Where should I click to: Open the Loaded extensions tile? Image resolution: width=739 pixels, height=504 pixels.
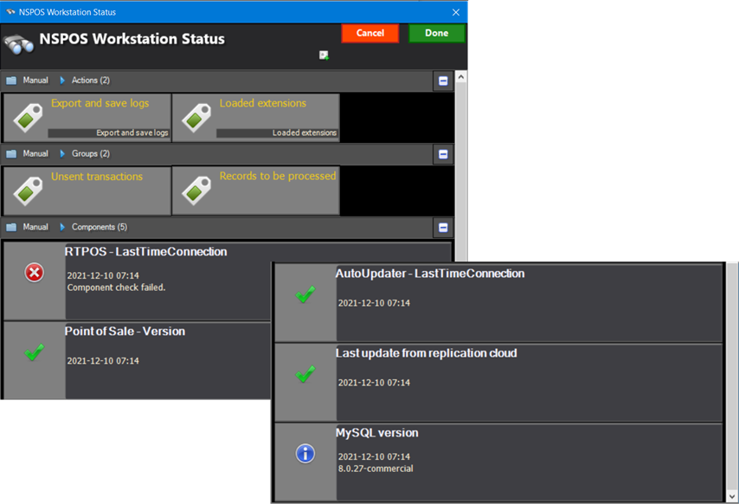pyautogui.click(x=256, y=118)
